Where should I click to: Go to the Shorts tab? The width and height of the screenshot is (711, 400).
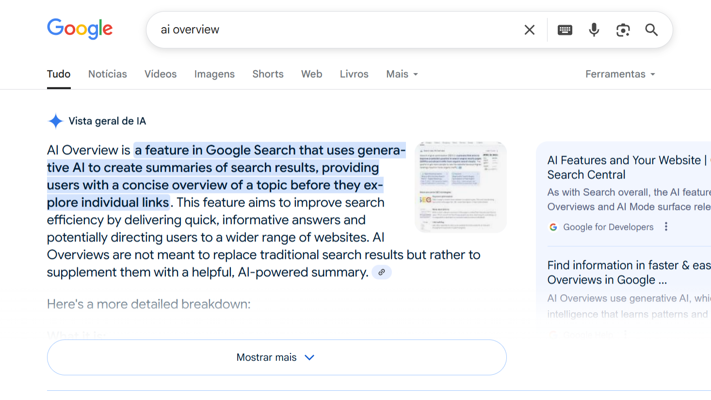(x=268, y=74)
